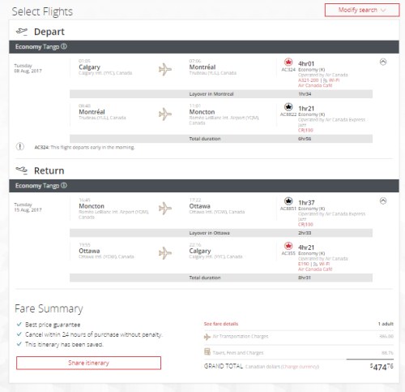Open the Modify search dropdown

362,11
